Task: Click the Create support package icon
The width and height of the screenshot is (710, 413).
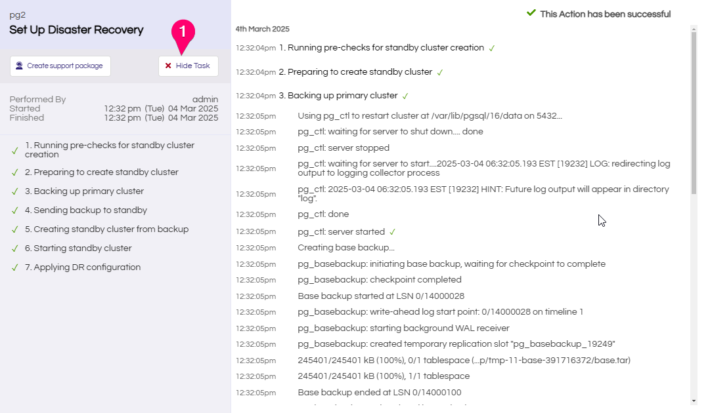Action: point(20,66)
